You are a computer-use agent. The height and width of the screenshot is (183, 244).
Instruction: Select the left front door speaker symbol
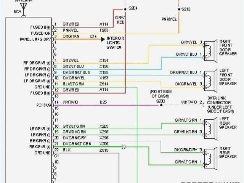(x=209, y=78)
